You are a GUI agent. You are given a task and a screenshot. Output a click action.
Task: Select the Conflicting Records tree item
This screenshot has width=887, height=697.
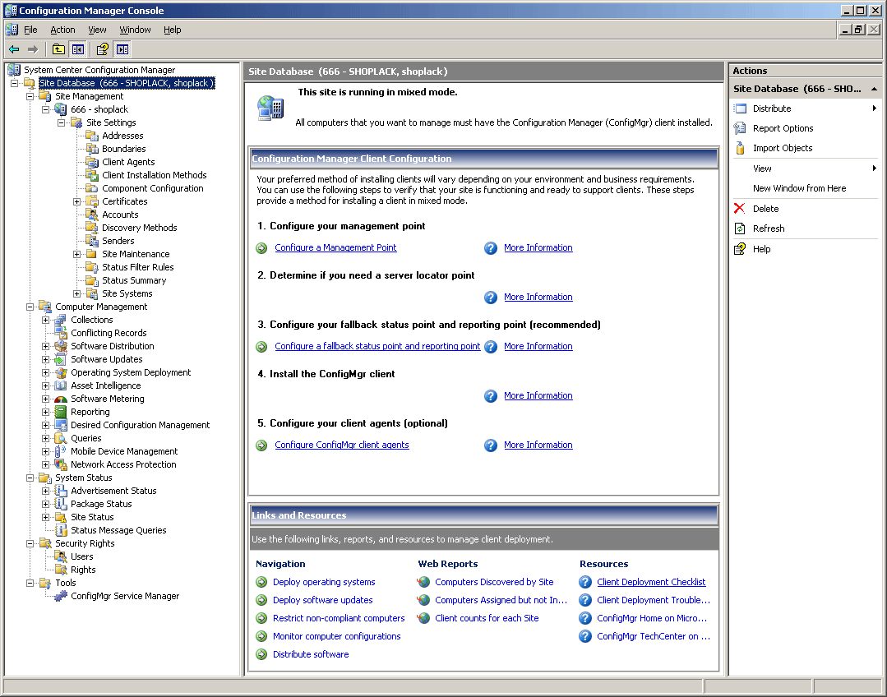[x=109, y=333]
